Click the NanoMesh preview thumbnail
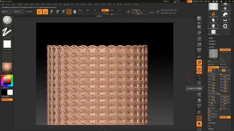 coord(213,54)
